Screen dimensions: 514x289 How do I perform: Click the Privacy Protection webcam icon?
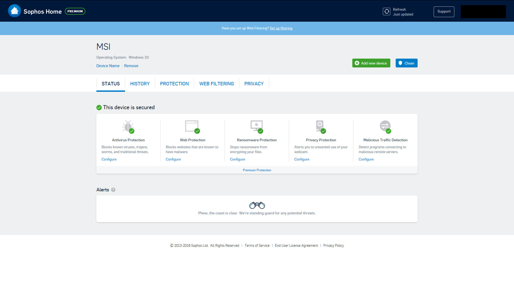coord(321,127)
